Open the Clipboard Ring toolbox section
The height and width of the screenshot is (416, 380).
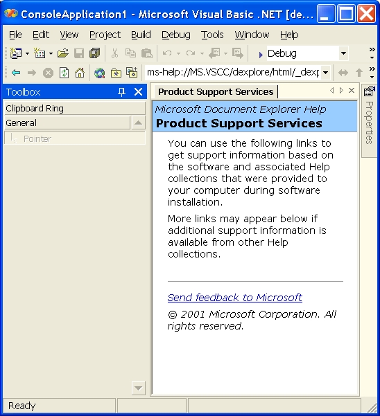pos(75,108)
